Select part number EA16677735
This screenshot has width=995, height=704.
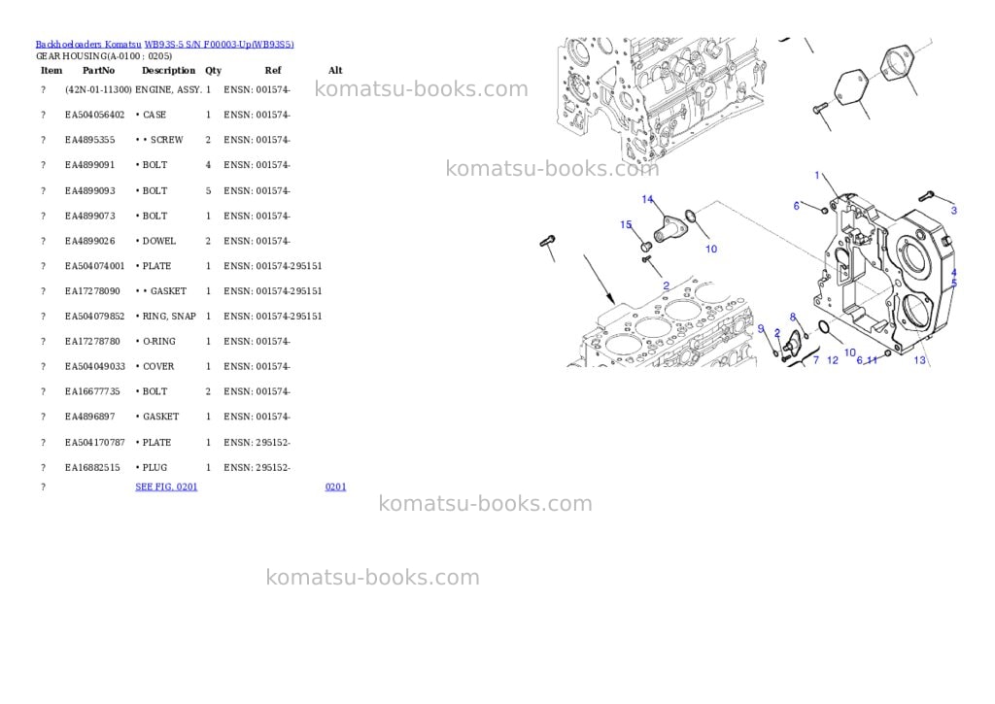click(x=92, y=391)
